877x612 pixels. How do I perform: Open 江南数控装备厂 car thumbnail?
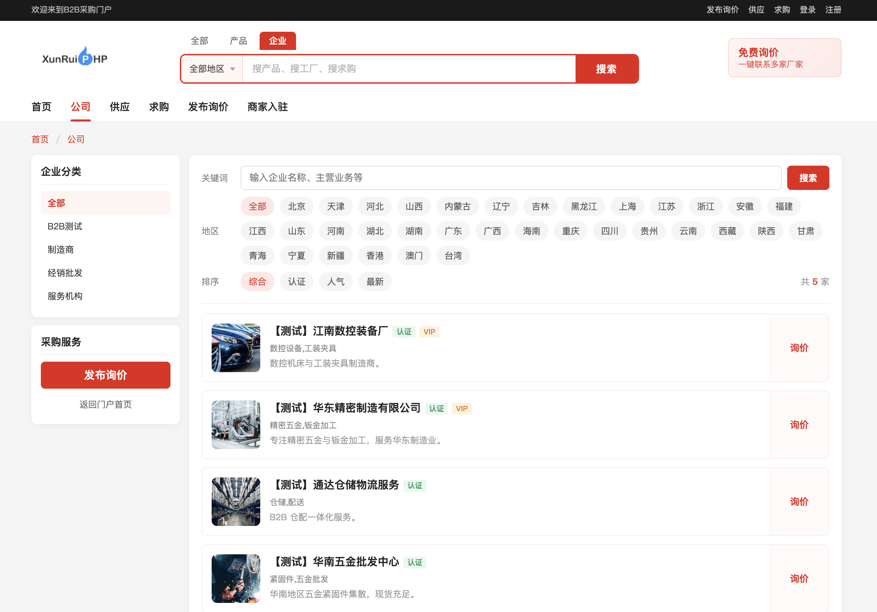(x=236, y=348)
